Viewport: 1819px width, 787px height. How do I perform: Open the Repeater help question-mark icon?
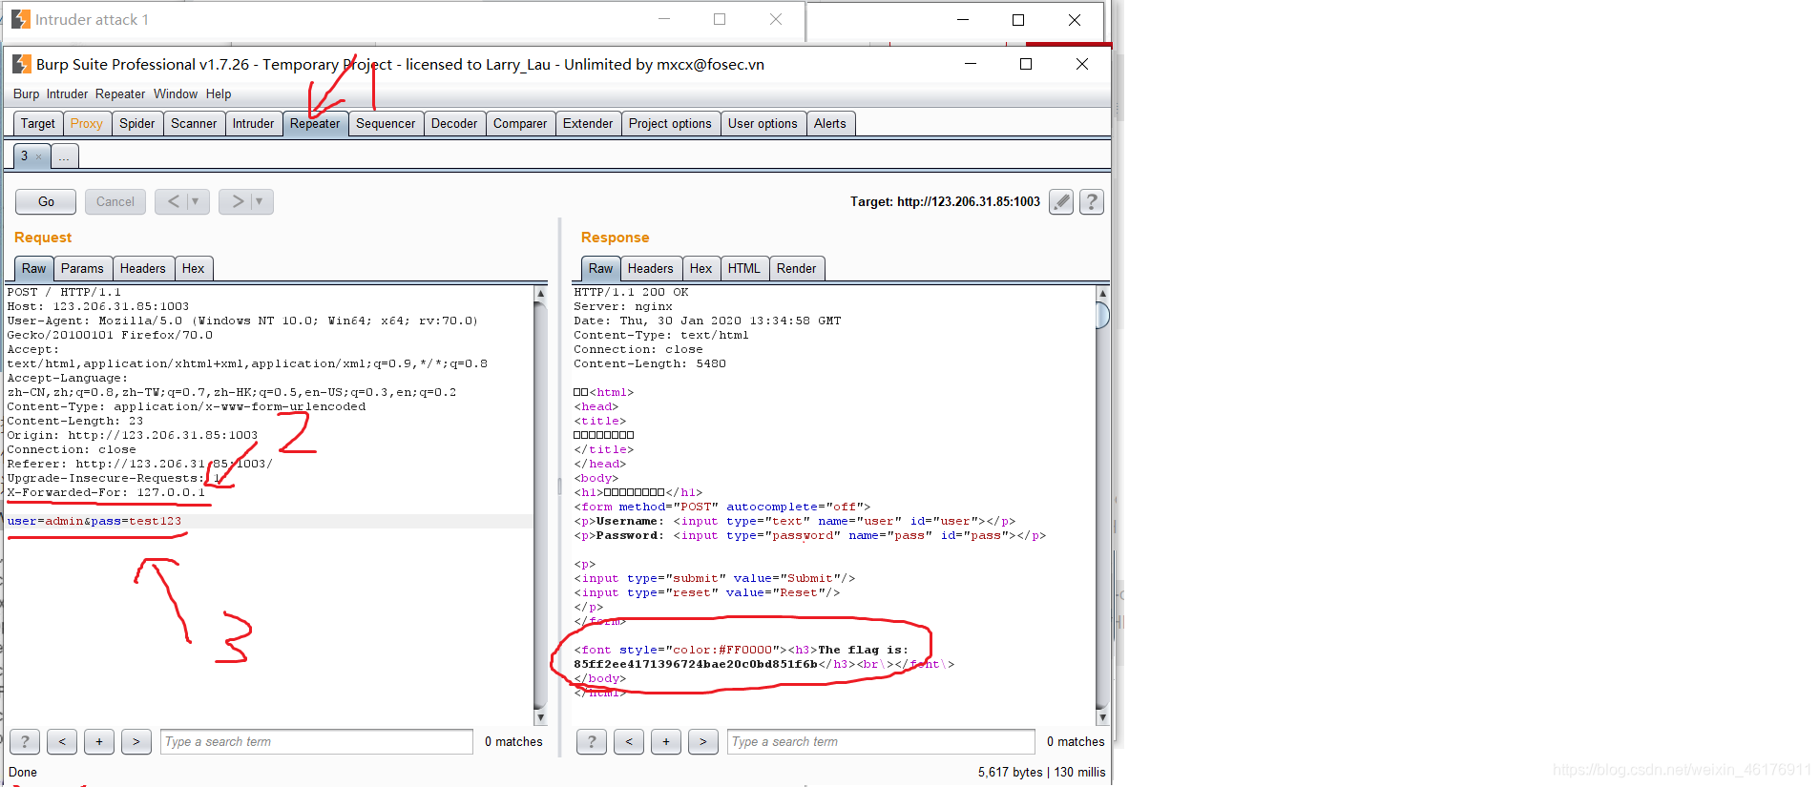click(1092, 201)
